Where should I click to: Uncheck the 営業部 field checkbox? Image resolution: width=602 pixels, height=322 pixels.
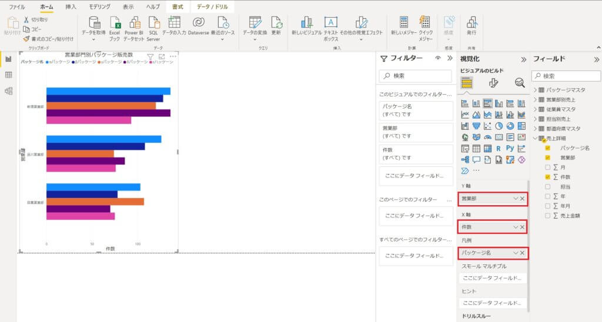pyautogui.click(x=547, y=157)
